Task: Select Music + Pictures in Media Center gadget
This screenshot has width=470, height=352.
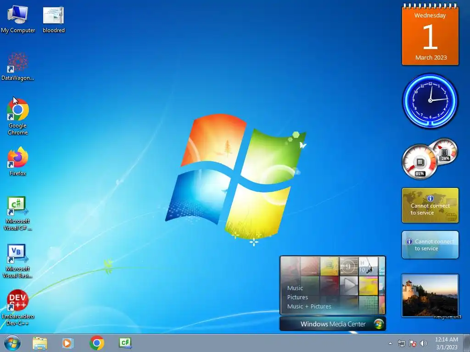Action: 309,306
